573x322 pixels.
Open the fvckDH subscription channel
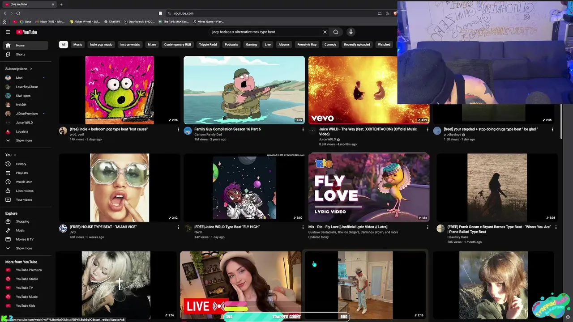pyautogui.click(x=25, y=105)
